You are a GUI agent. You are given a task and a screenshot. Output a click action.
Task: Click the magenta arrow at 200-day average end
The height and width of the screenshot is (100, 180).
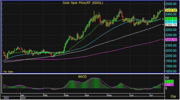click(x=163, y=40)
